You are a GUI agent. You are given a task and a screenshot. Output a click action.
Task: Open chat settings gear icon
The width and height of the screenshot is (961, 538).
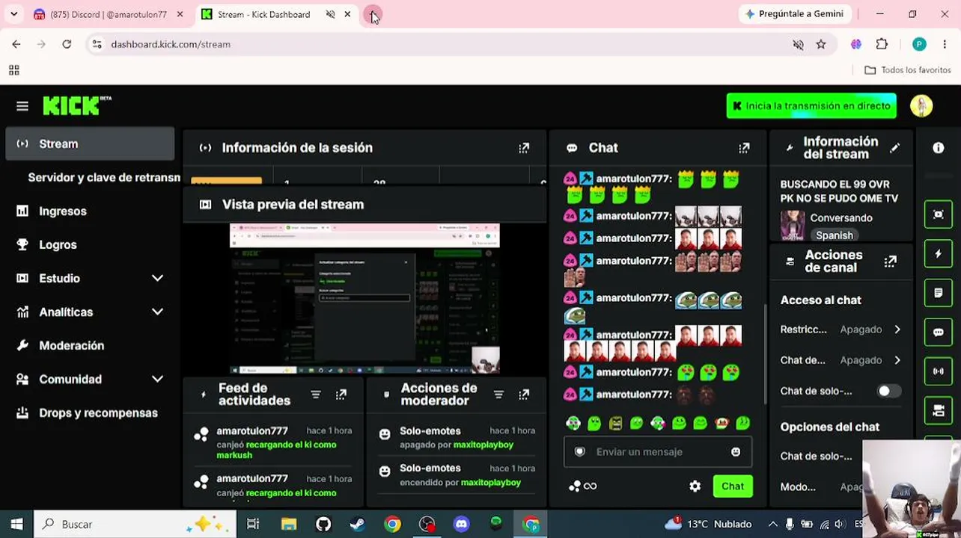pos(695,486)
